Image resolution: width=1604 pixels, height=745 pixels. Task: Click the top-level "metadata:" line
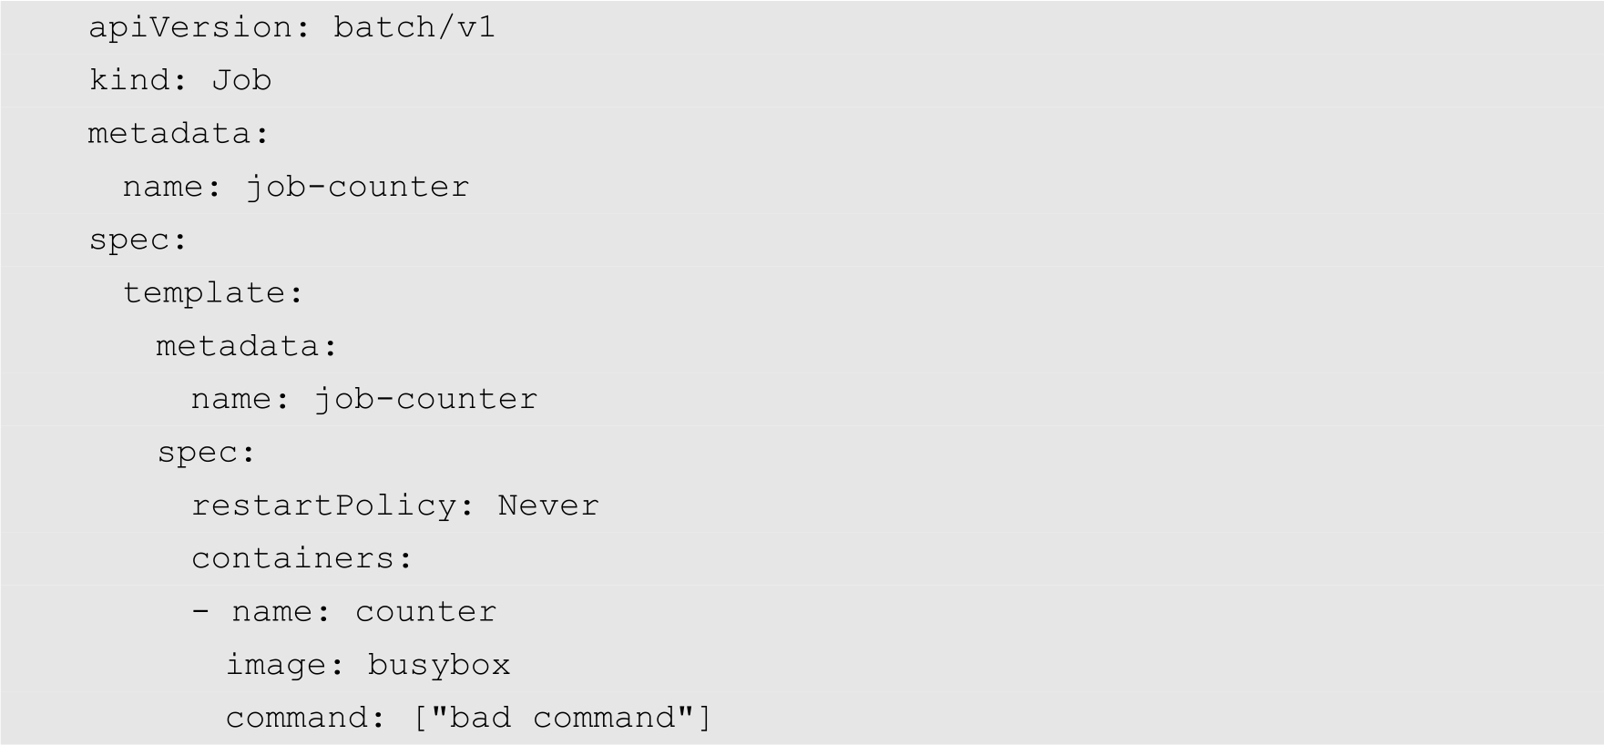[x=179, y=134]
